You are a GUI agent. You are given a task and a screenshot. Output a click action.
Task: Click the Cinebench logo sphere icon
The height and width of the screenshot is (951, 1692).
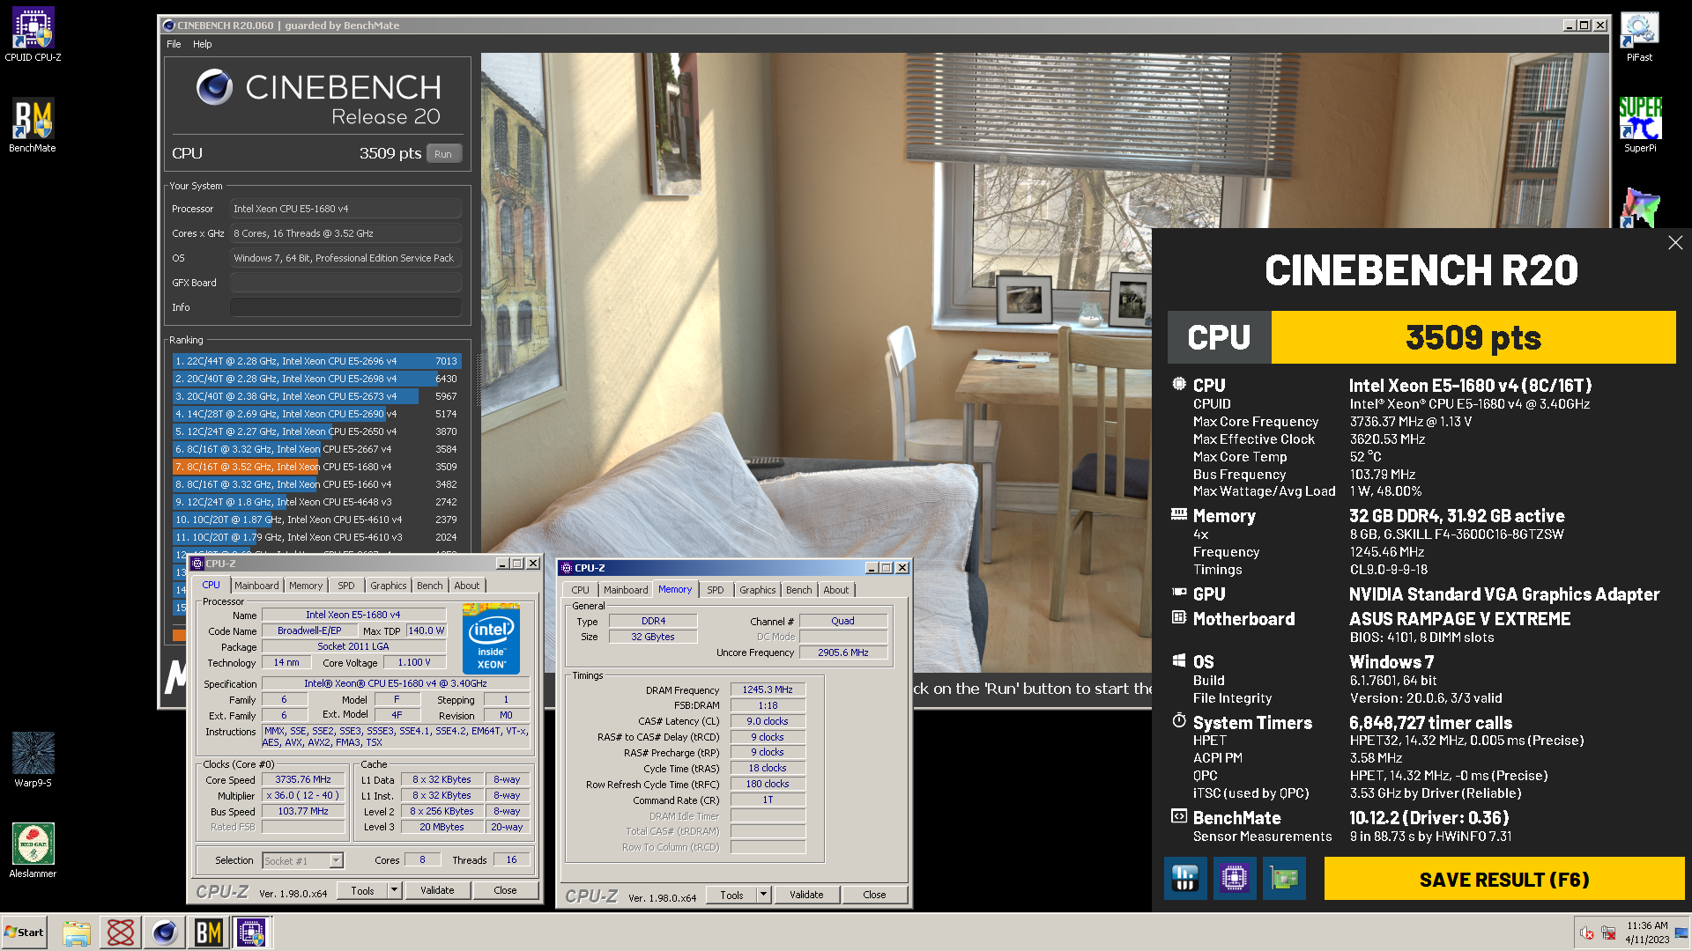214,87
